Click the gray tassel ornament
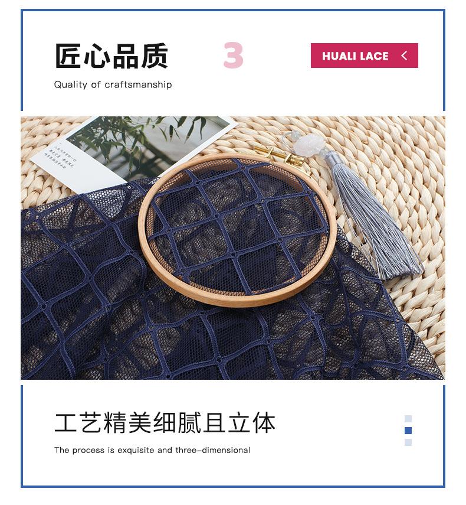Image resolution: width=466 pixels, height=505 pixels. tap(373, 219)
